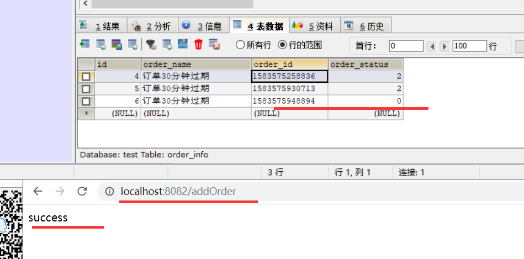Image resolution: width=524 pixels, height=259 pixels.
Task: Open the 6 历史 history tab
Action: click(x=366, y=25)
